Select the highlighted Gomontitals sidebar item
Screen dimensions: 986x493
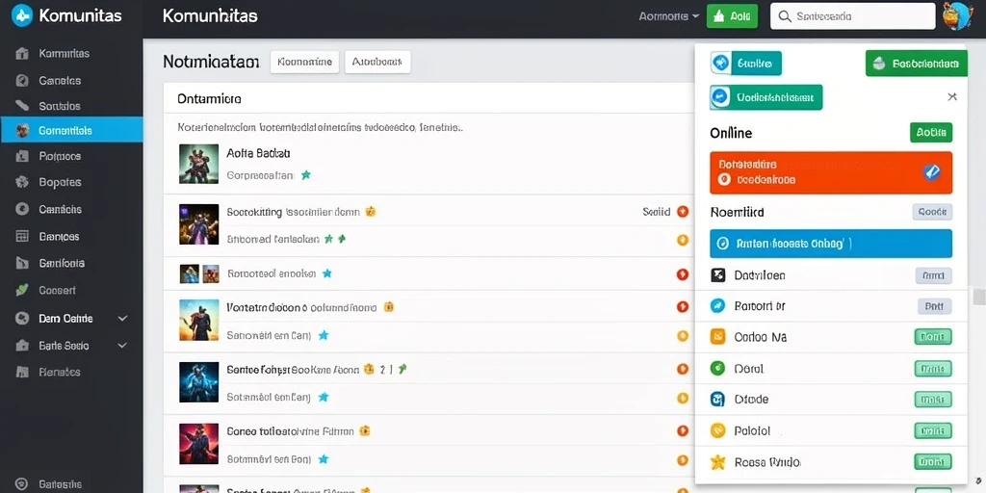[71, 131]
